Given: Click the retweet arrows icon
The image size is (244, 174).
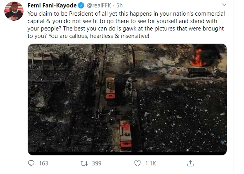Looking at the screenshot, I should tap(84, 163).
